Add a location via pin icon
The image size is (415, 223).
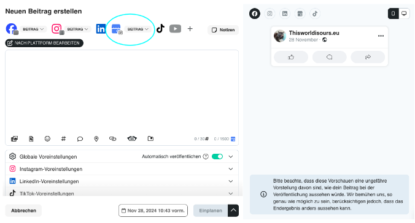tap(96, 138)
